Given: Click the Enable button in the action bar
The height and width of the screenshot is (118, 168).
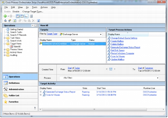Looking at the screenshot, I should [8, 12].
